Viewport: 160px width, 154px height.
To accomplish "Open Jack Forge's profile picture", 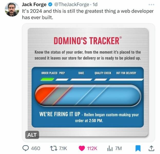I will (12, 9).
